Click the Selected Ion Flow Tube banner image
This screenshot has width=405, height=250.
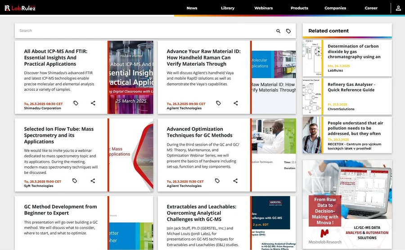pos(130,155)
